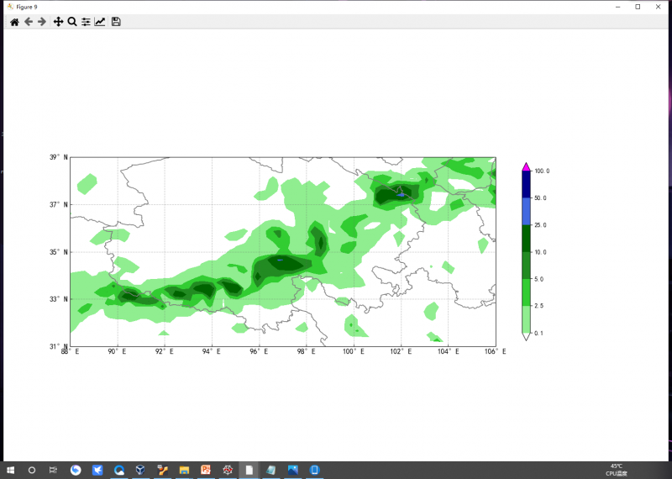The image size is (672, 479).
Task: Click the navy blue 50–100 colorbar segment
Action: [526, 184]
